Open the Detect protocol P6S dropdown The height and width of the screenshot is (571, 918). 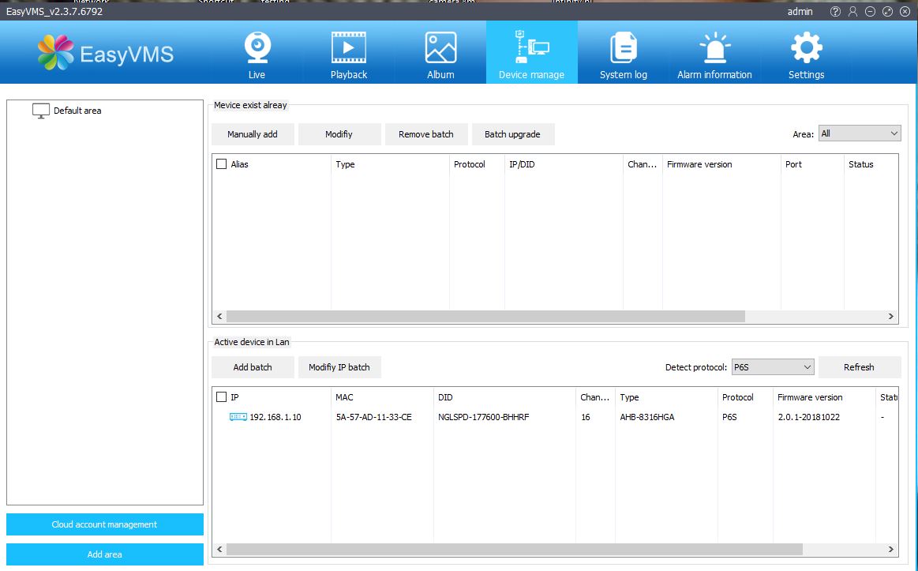(772, 367)
